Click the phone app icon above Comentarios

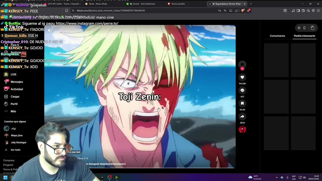(304, 28)
